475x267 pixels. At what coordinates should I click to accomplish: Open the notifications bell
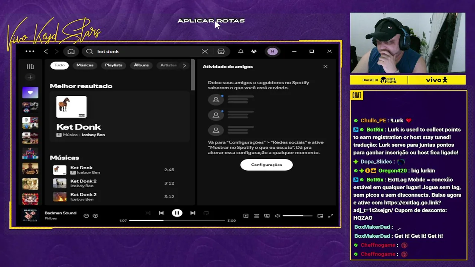point(240,51)
